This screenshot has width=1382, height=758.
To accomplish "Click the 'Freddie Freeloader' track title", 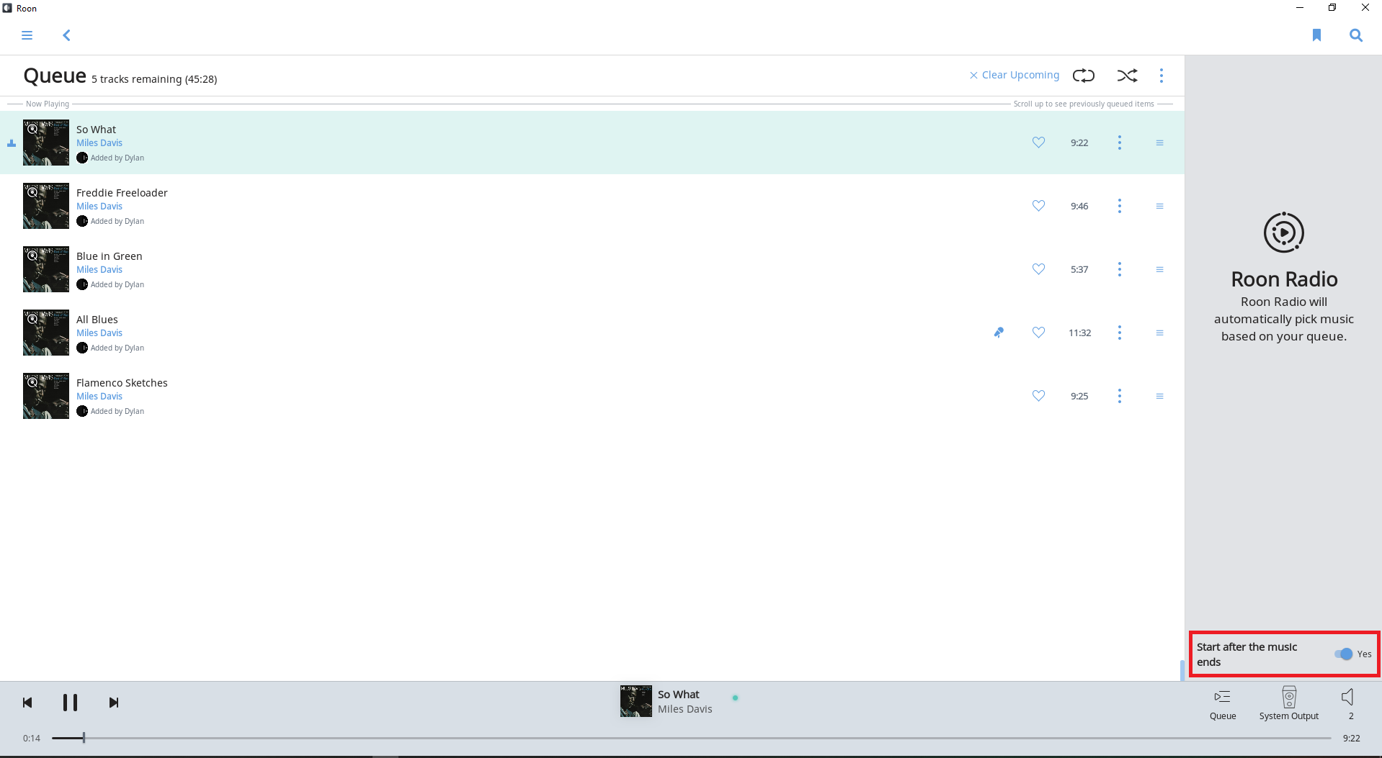I will pyautogui.click(x=122, y=193).
